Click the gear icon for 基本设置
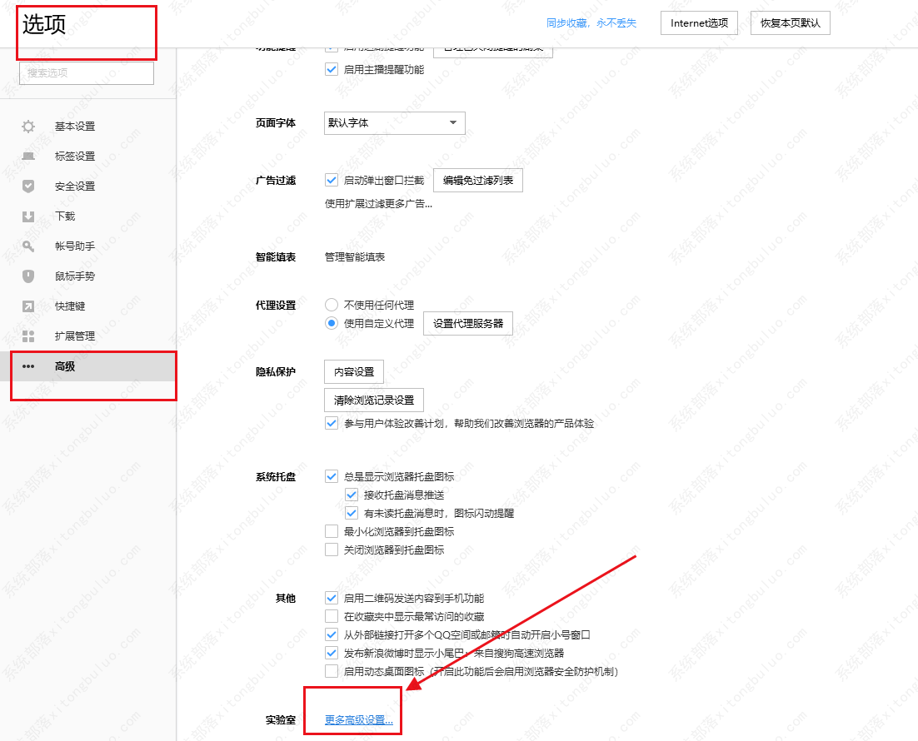 point(28,127)
